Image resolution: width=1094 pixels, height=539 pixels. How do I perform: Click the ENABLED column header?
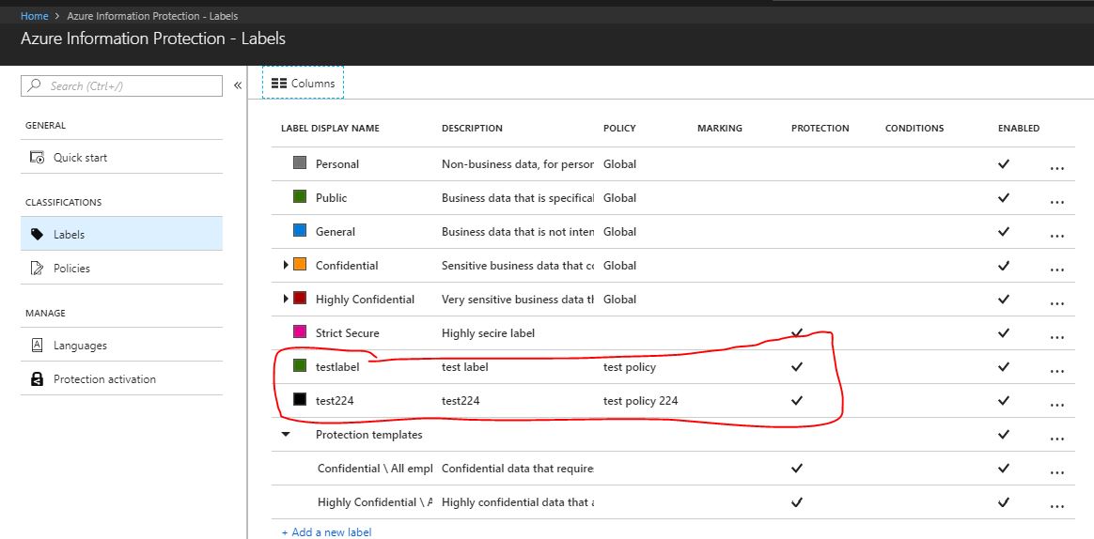(1019, 129)
